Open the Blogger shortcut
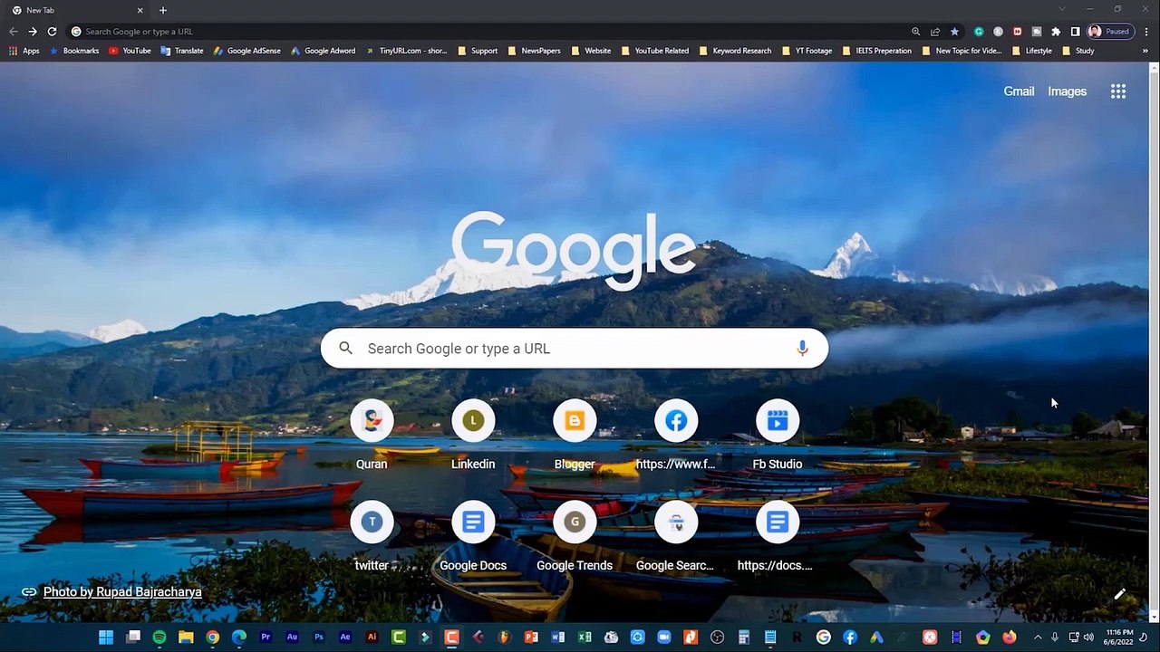 (575, 436)
